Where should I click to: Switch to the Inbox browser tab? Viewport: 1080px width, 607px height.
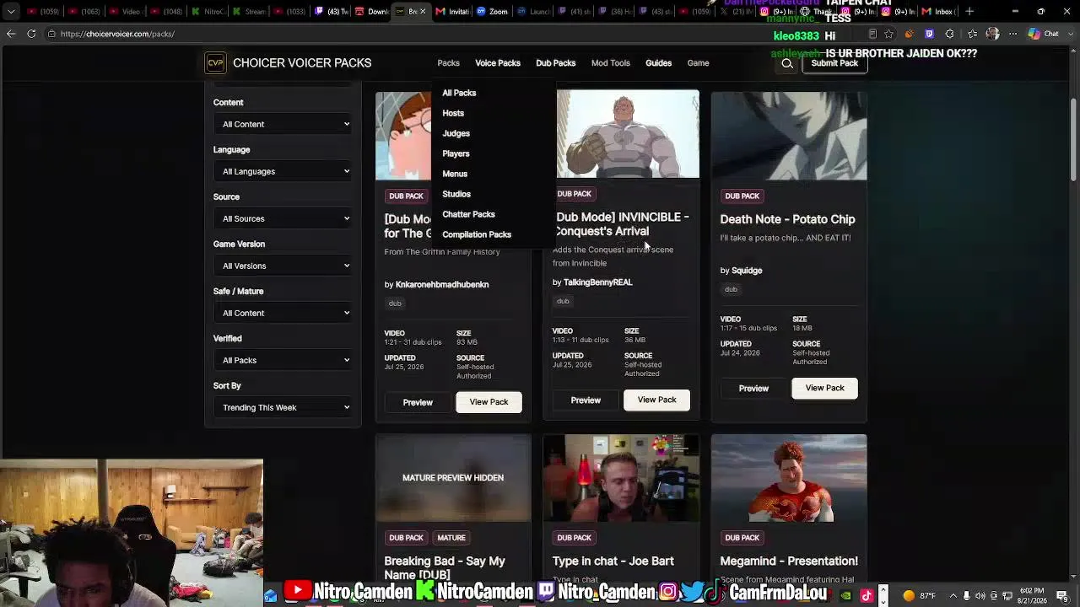(x=938, y=12)
